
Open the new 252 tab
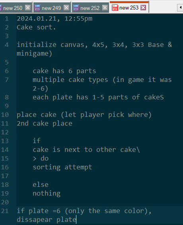click(x=90, y=8)
